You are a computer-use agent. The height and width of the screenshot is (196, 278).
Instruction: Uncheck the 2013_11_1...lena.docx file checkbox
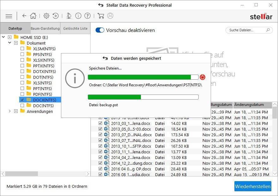point(100,152)
